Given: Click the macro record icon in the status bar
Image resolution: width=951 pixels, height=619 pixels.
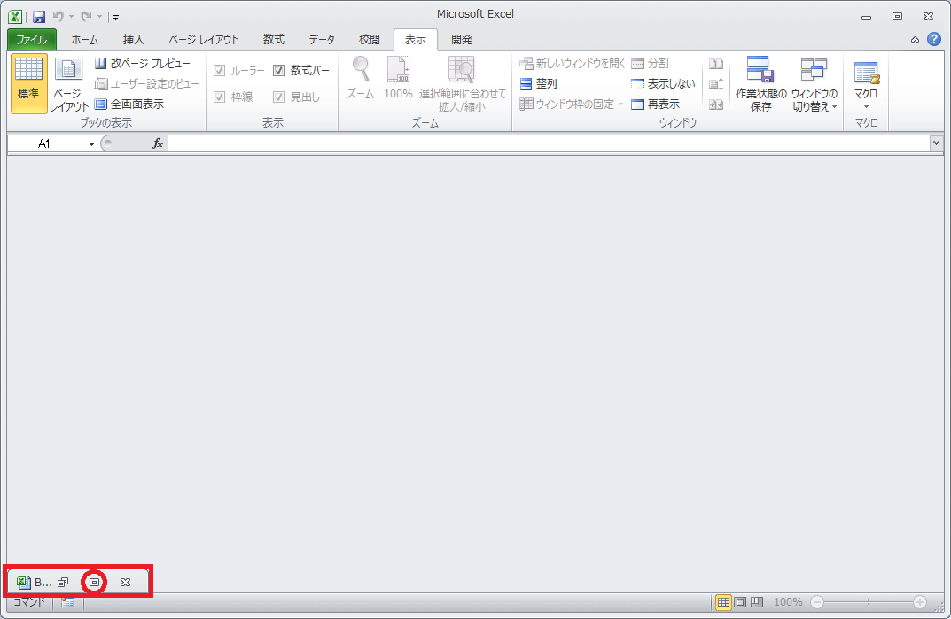Looking at the screenshot, I should pyautogui.click(x=68, y=602).
